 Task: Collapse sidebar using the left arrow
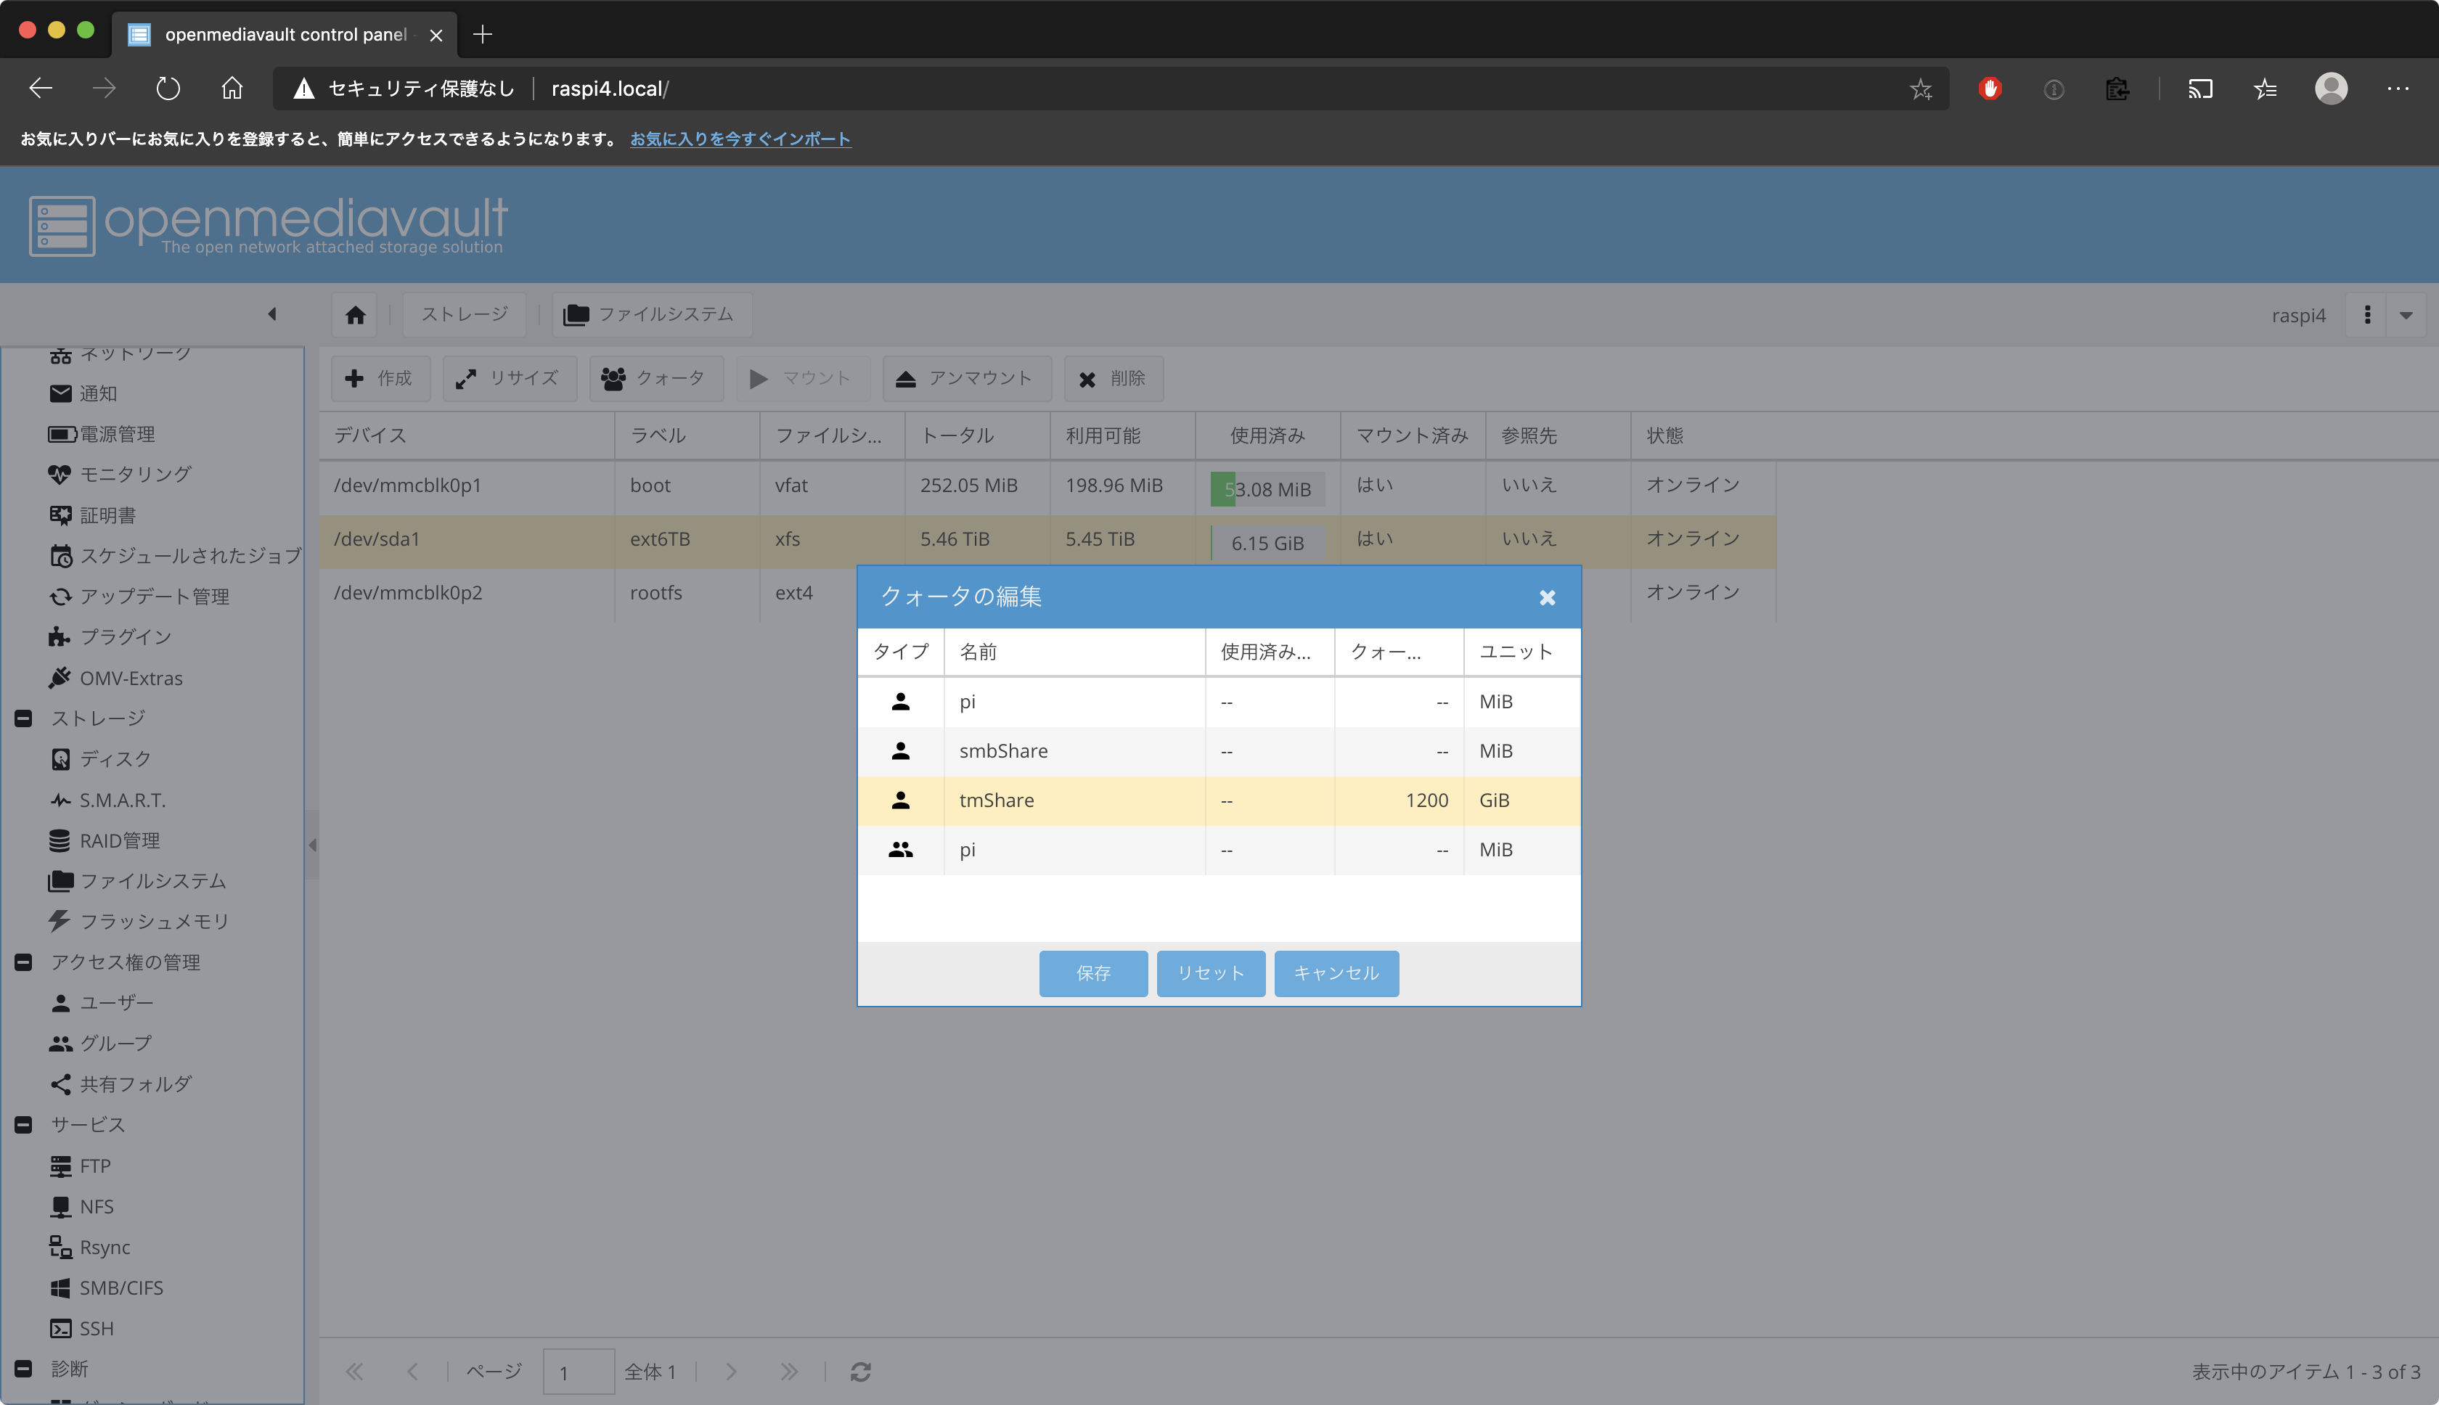[272, 314]
